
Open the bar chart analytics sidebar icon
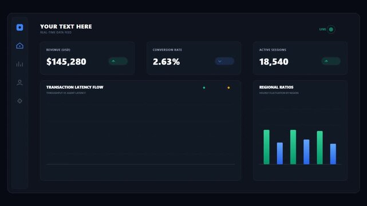[19, 64]
